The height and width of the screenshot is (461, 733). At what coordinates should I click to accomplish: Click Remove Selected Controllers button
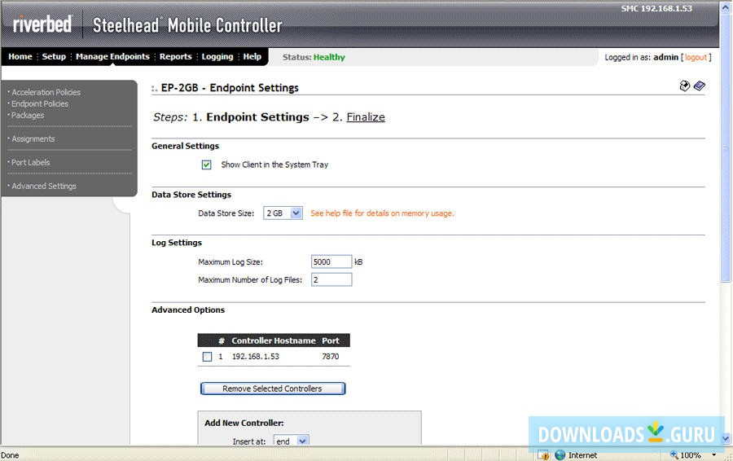pyautogui.click(x=273, y=389)
